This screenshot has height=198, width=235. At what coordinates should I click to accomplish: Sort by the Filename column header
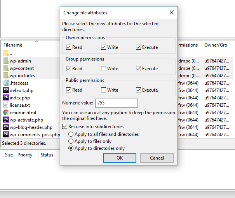13,45
